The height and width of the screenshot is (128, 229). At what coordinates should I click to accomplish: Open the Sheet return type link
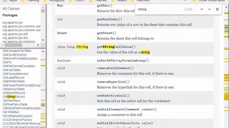(x=62, y=33)
